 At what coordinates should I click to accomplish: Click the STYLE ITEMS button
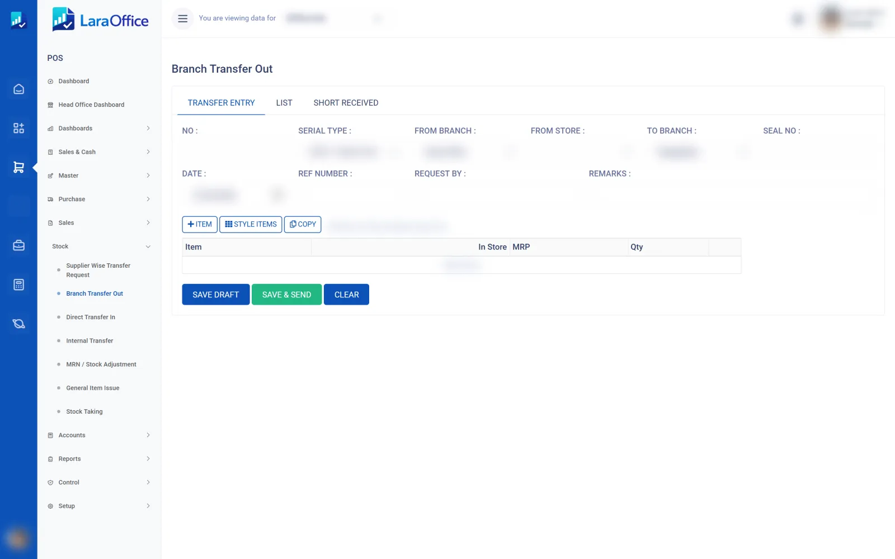pyautogui.click(x=251, y=224)
